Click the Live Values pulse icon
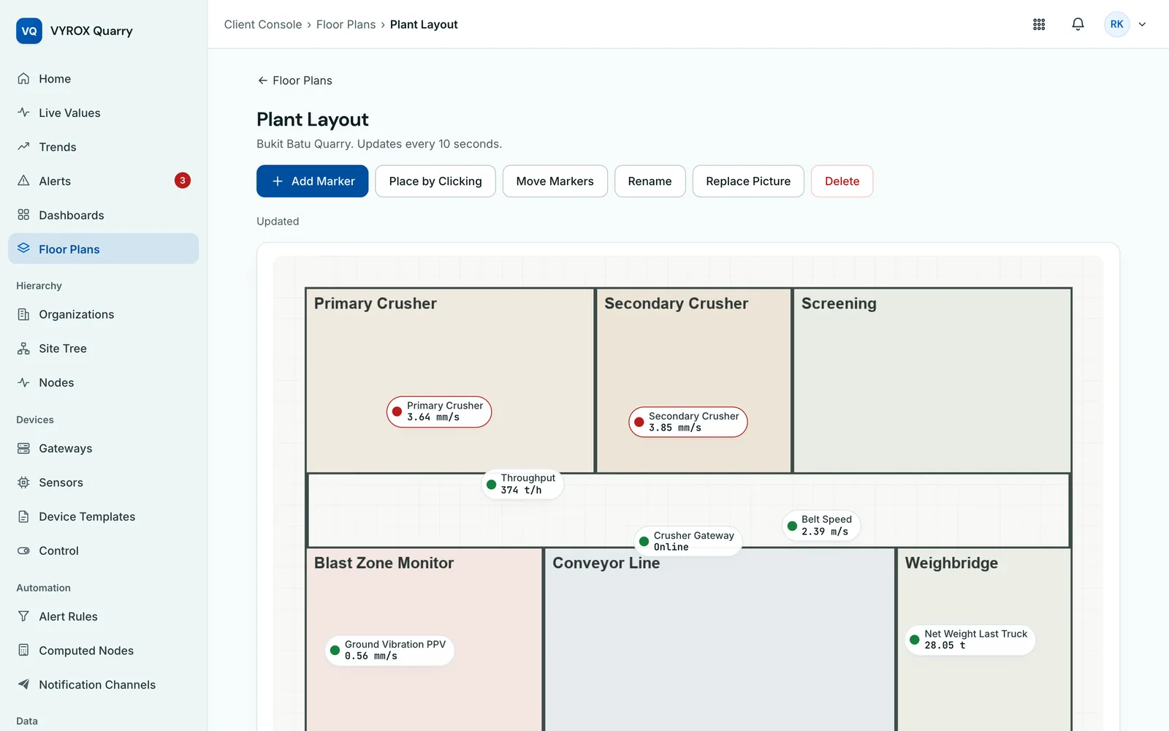The width and height of the screenshot is (1169, 731). coord(23,113)
